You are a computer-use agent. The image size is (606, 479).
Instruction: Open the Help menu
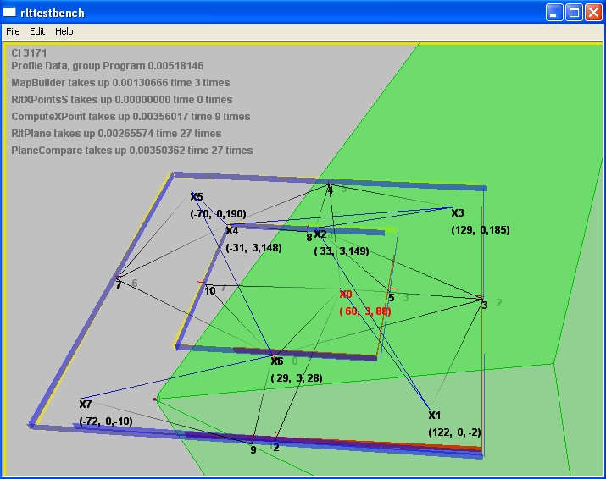click(x=64, y=31)
